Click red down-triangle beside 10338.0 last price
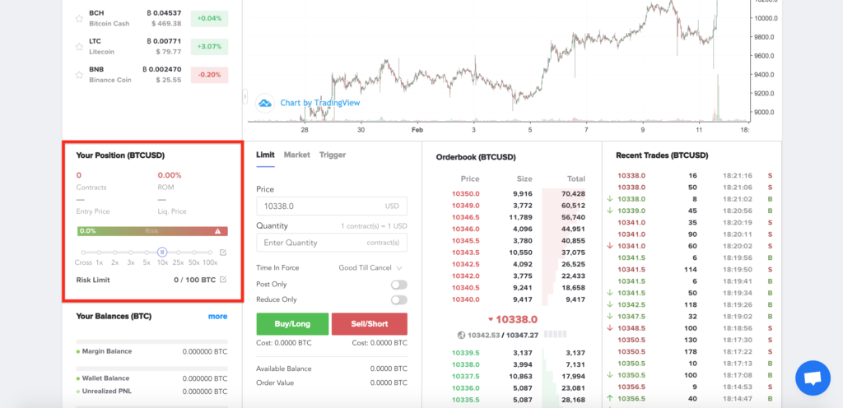 [x=491, y=320]
